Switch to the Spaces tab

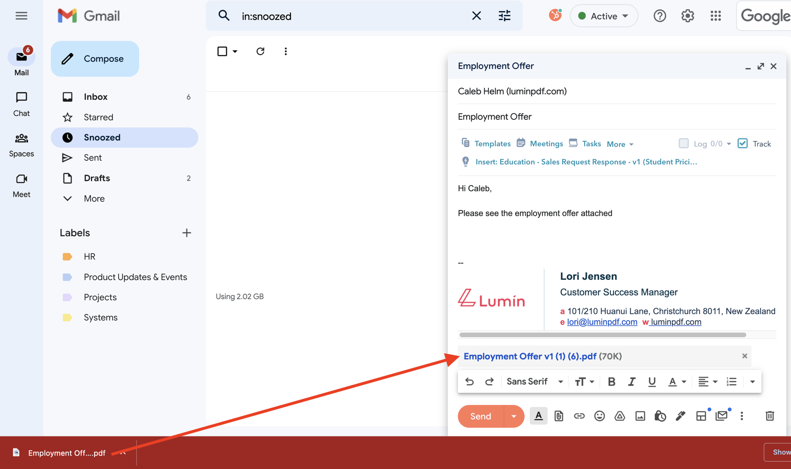point(21,145)
